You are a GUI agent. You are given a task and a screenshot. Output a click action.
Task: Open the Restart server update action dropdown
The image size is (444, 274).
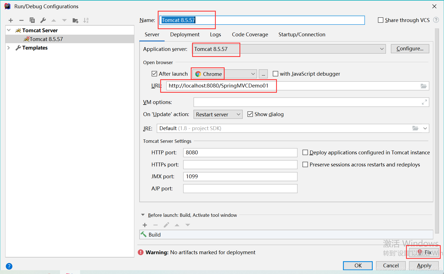coord(218,114)
